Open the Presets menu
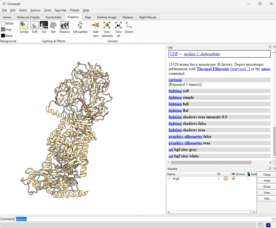The width and height of the screenshot is (276, 228). coord(74,10)
